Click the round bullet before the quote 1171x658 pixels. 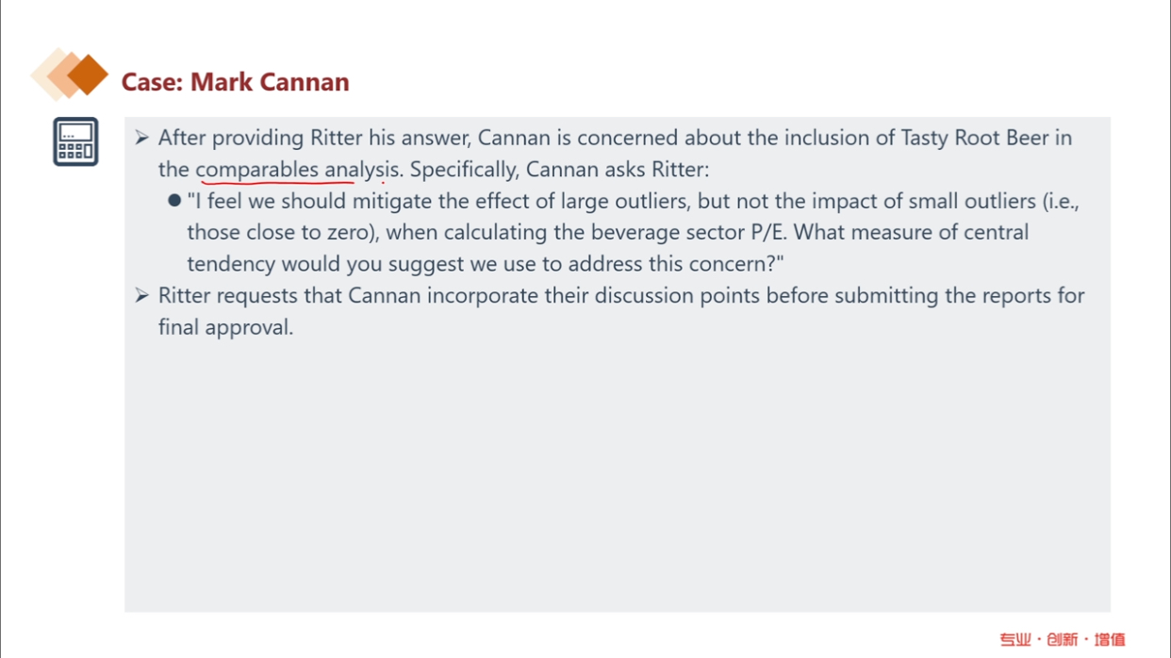[173, 201]
